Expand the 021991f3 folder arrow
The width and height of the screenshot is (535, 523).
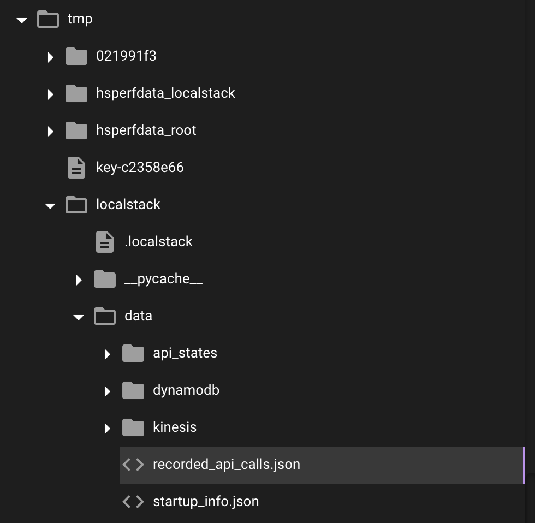tap(50, 57)
